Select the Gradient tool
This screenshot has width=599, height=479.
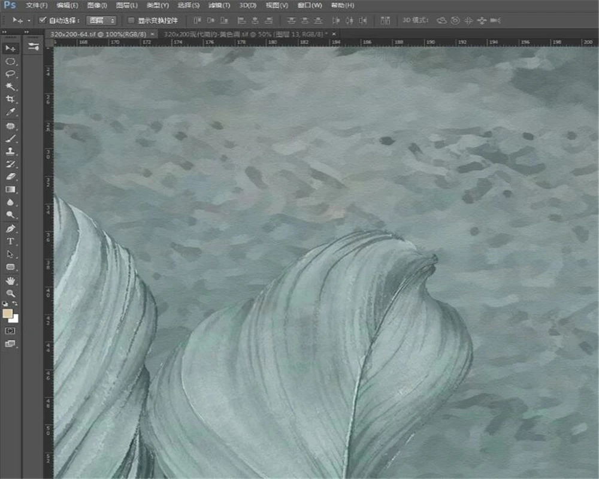point(10,189)
